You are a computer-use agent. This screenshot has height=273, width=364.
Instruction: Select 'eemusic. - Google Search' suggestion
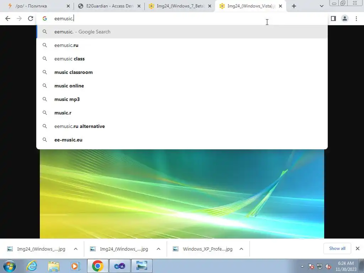(182, 32)
